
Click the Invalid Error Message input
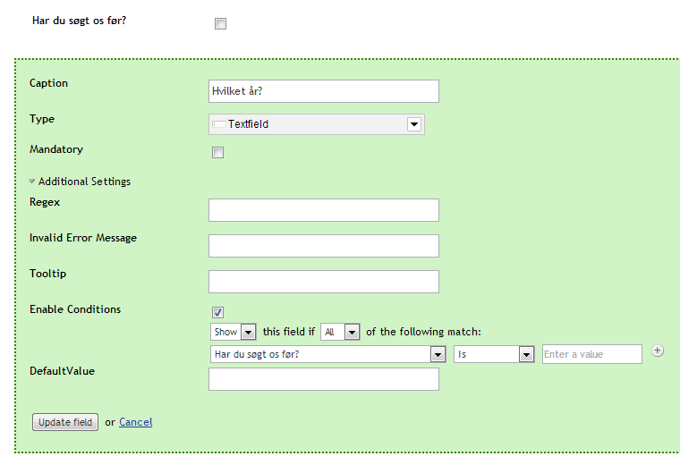(324, 246)
